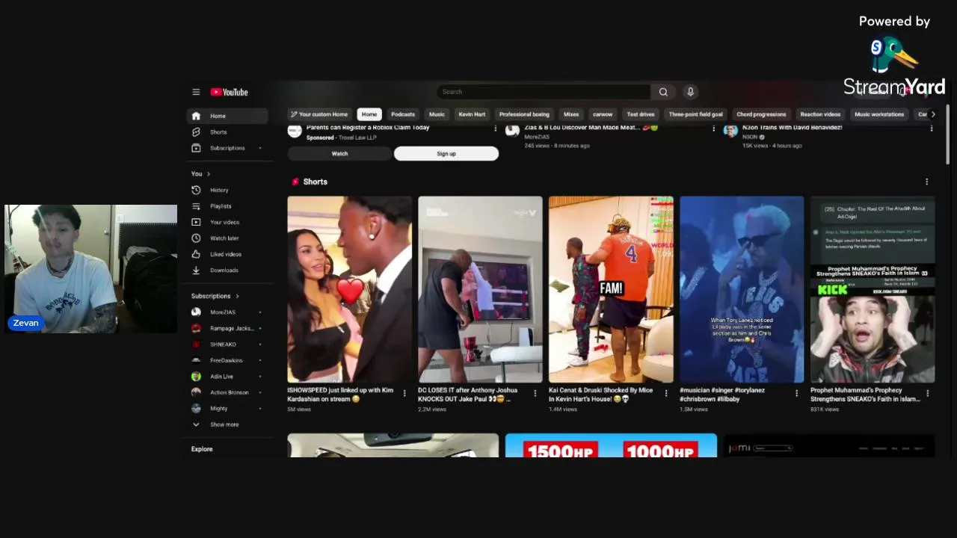Viewport: 957px width, 538px height.
Task: Select the Kevin Hart chip
Action: [472, 114]
